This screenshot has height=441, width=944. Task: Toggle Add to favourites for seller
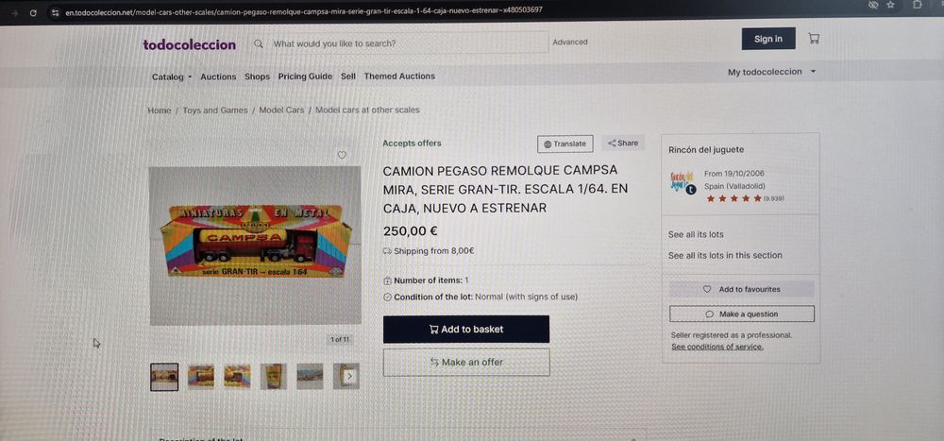pos(742,289)
